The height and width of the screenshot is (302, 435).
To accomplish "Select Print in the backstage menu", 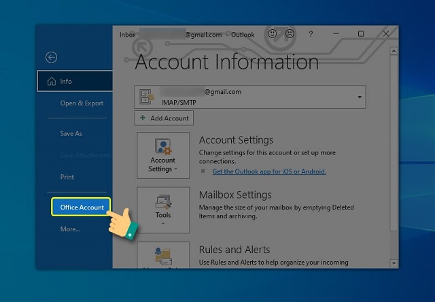I will (x=67, y=177).
